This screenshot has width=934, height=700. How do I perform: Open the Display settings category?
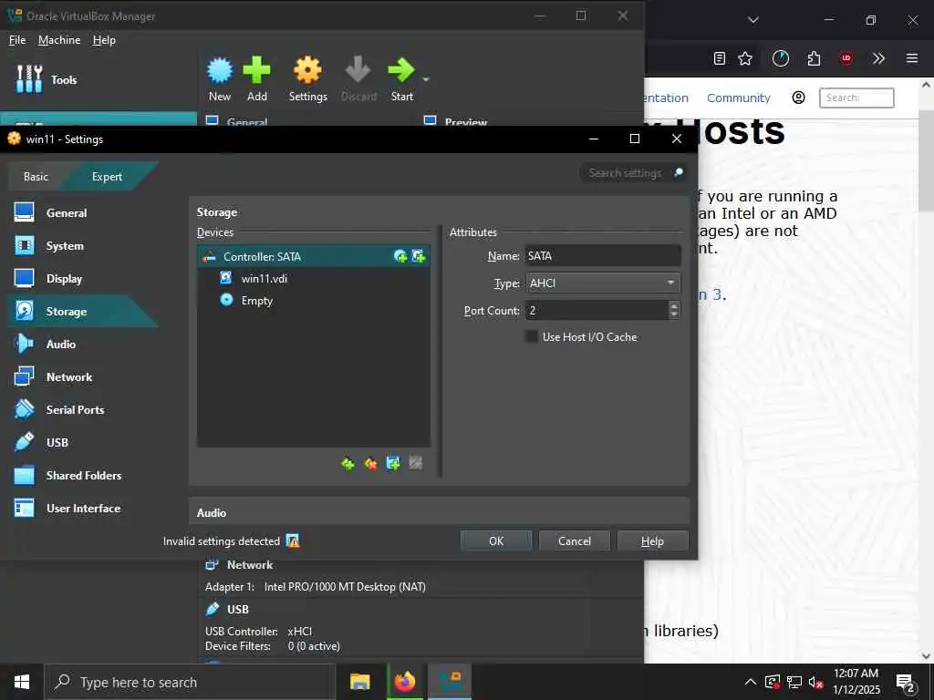[x=65, y=279]
